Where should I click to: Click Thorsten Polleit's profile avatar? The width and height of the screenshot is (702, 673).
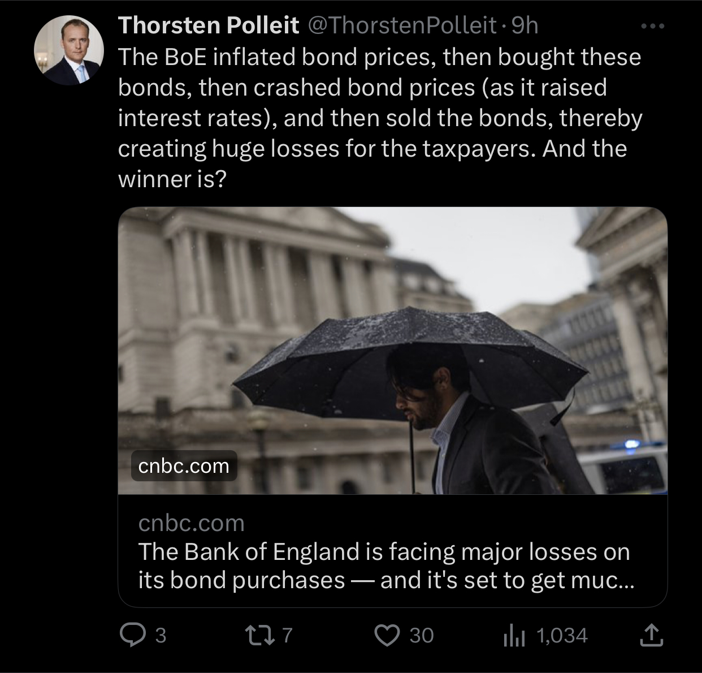click(69, 50)
